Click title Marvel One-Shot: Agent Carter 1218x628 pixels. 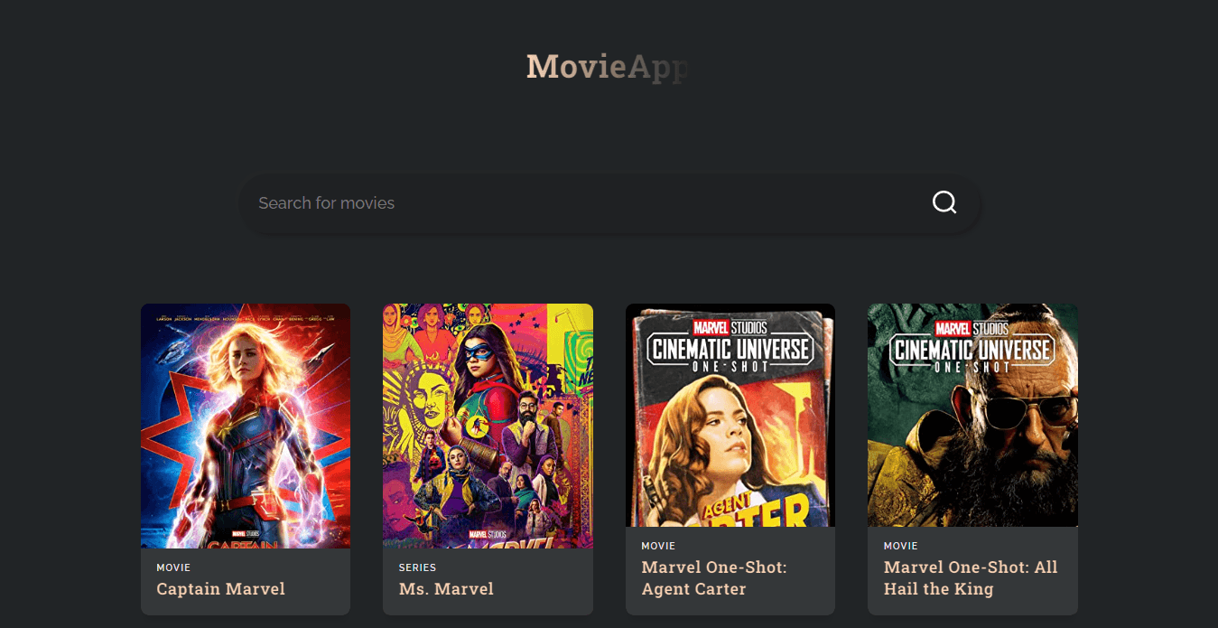coord(714,578)
